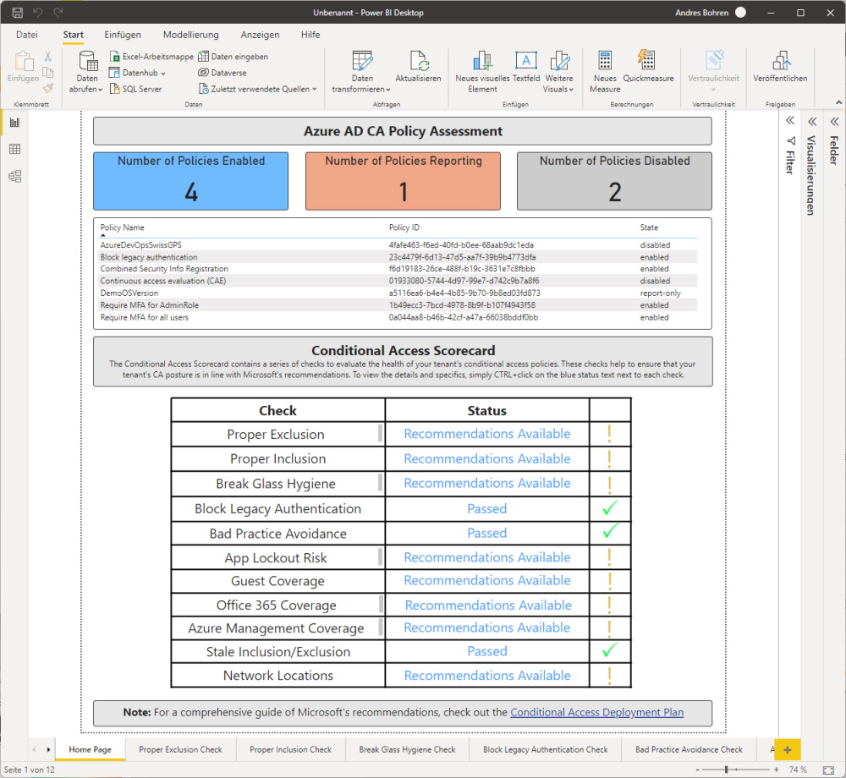Screen dimensions: 846x778
Task: Add a Textfeld to the report
Action: click(526, 68)
